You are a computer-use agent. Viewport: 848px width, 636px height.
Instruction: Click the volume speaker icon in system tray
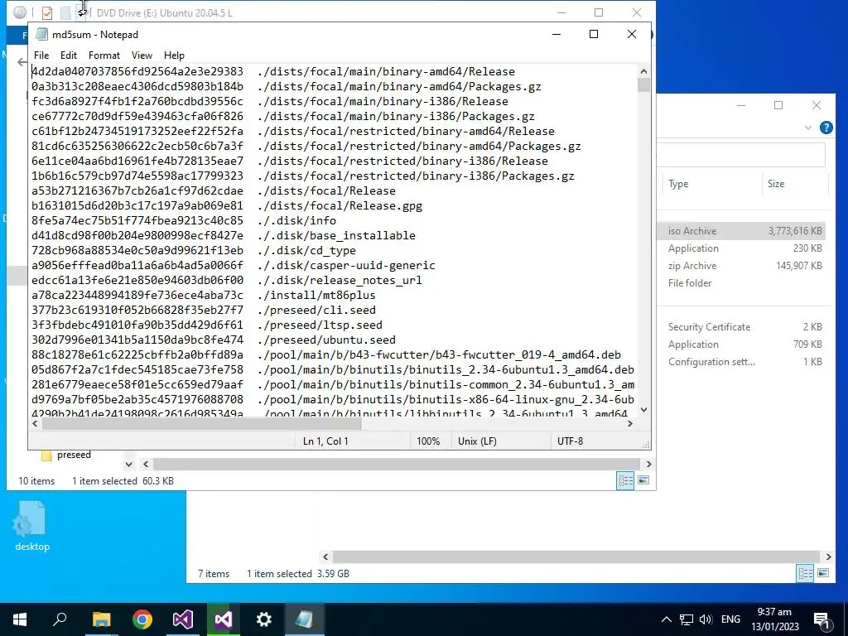pos(706,619)
